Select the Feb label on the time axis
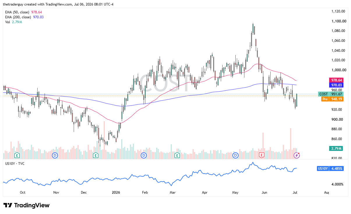 [145, 192]
